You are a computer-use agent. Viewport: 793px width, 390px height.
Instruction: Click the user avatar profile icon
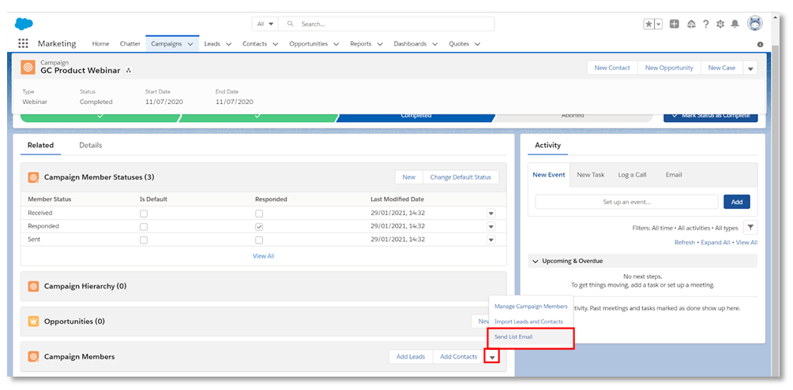click(x=755, y=23)
